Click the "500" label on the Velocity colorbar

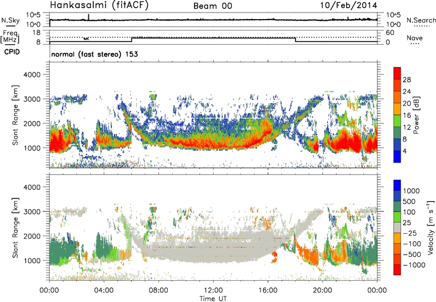409,201
